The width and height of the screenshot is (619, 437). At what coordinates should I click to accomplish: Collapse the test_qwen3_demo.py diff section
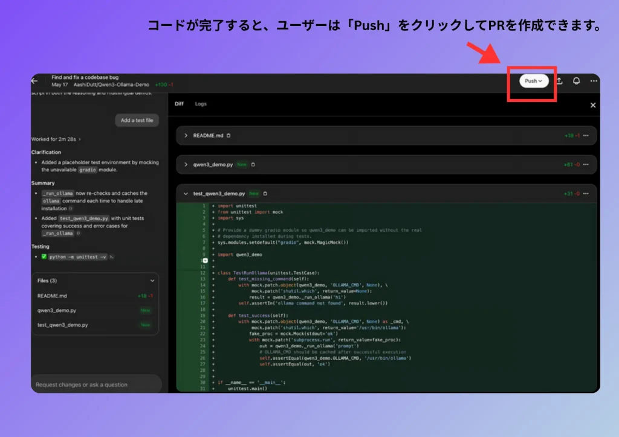click(x=186, y=194)
